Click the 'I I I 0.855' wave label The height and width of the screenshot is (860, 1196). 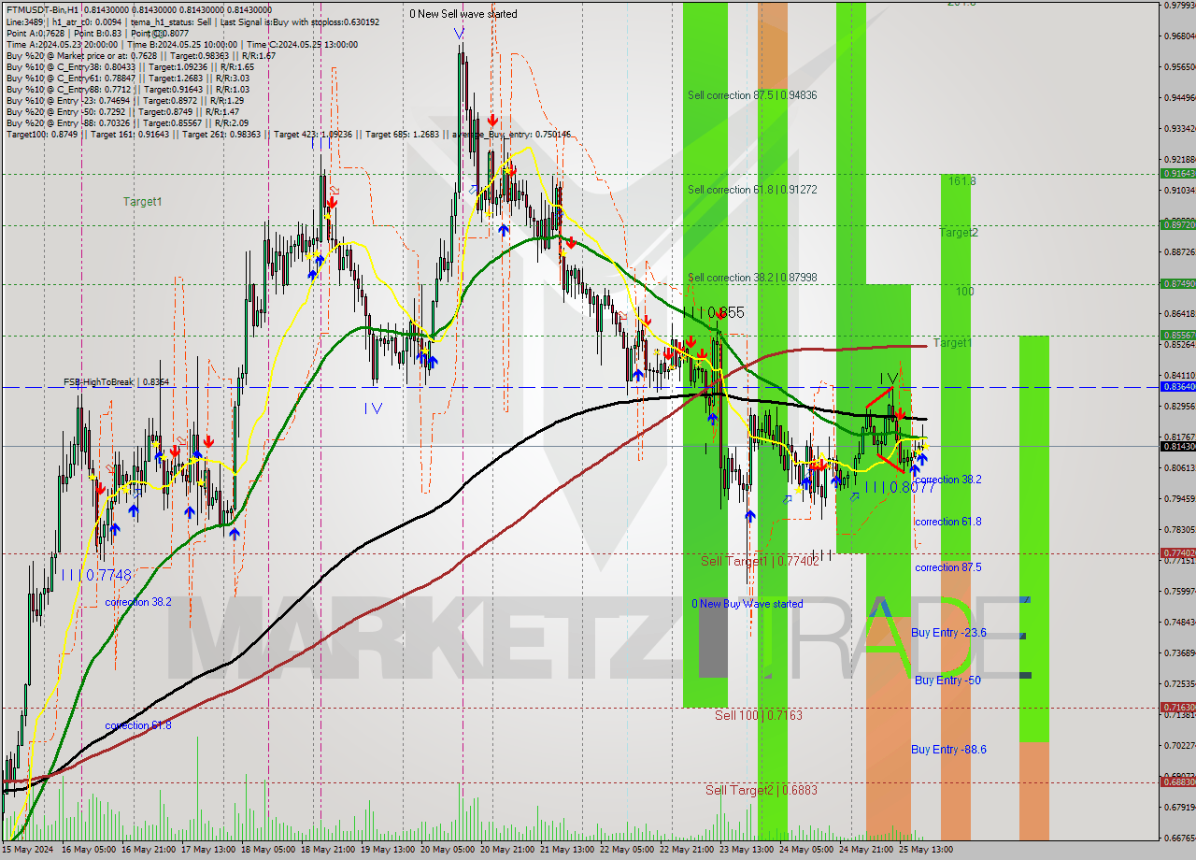(x=714, y=312)
